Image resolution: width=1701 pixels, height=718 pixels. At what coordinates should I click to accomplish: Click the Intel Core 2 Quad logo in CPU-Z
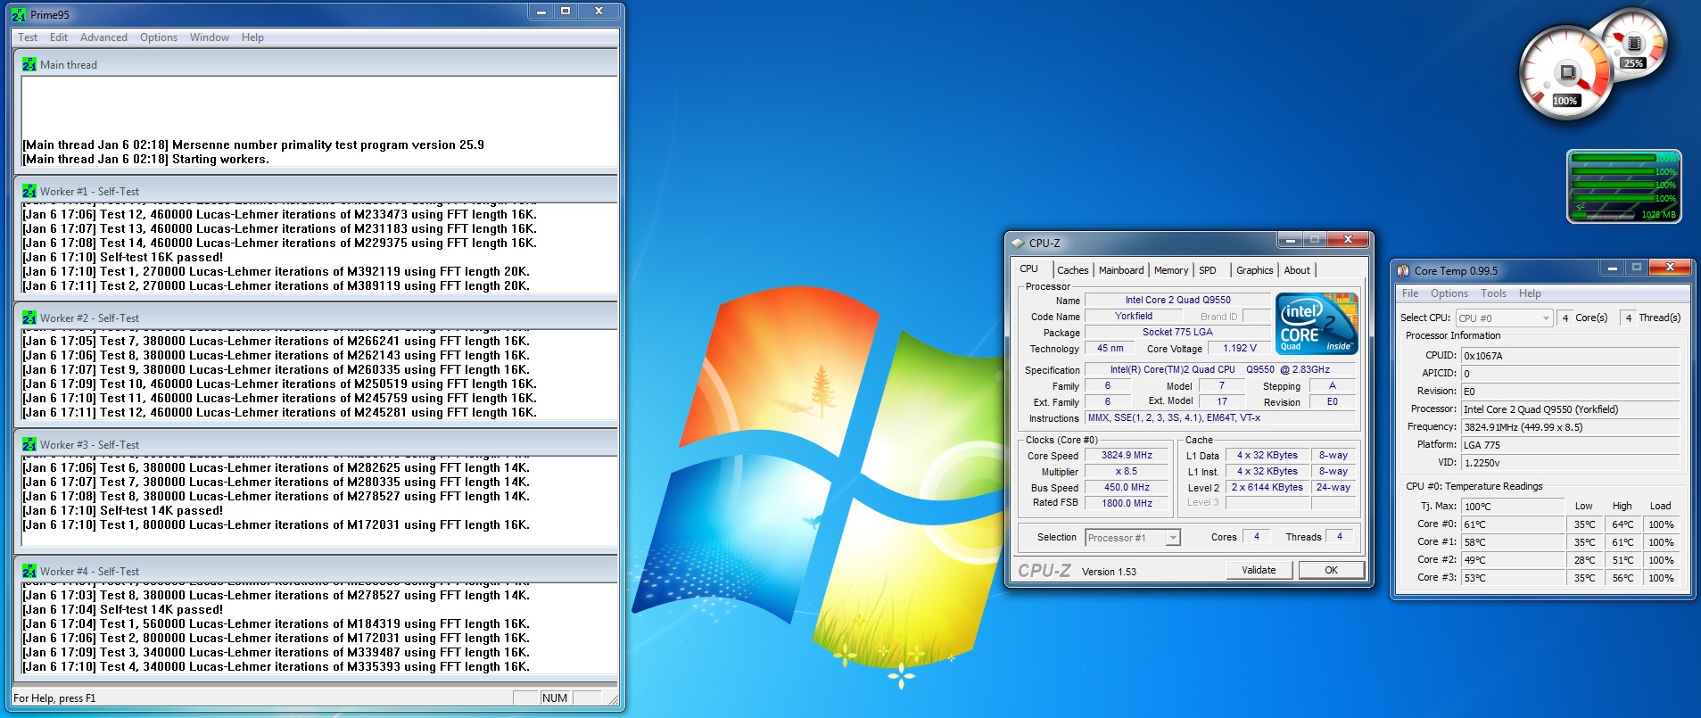(1317, 323)
